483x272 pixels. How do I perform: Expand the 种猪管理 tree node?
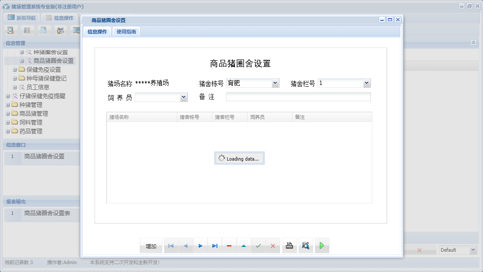(8, 105)
